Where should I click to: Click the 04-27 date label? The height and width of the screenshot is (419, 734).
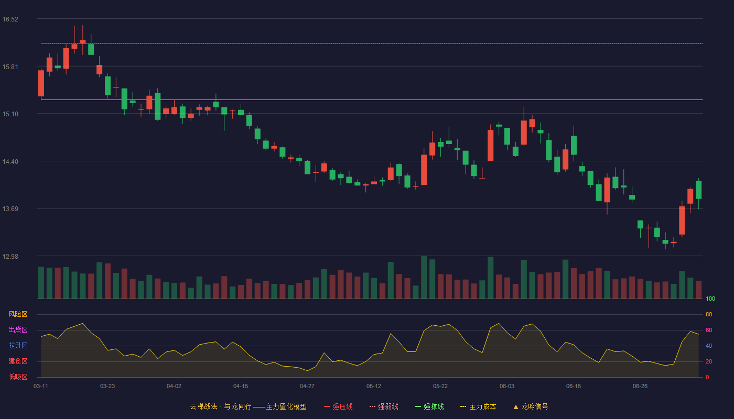click(307, 386)
